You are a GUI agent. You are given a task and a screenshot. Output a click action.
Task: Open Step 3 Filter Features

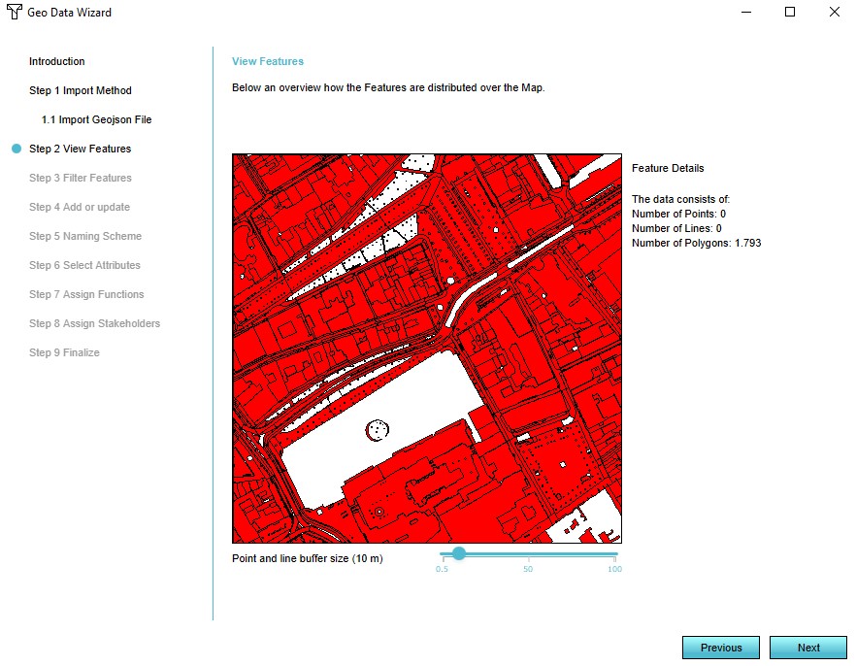[80, 178]
